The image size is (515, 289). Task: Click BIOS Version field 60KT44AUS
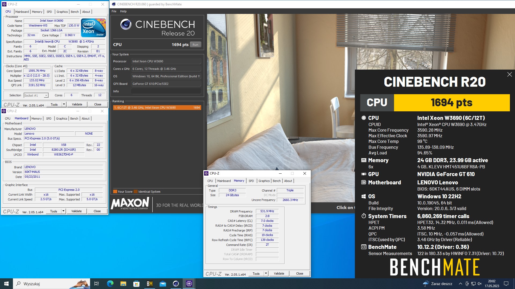point(63,172)
